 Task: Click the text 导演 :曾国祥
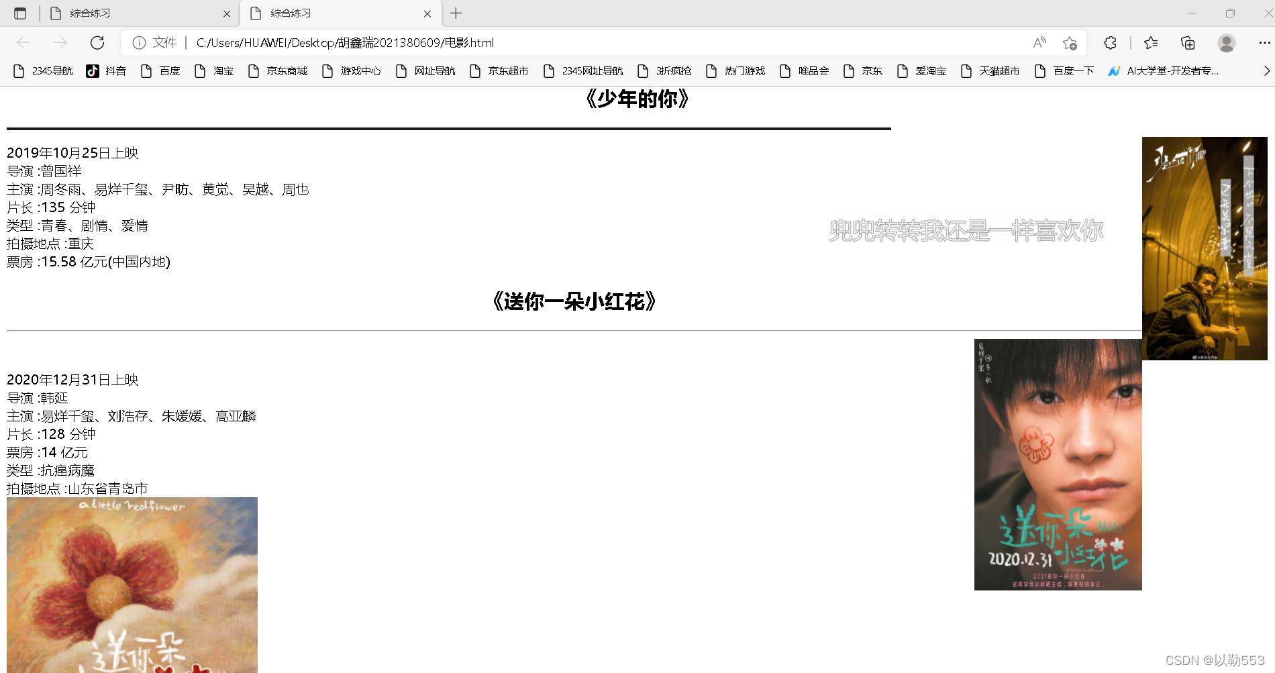44,171
